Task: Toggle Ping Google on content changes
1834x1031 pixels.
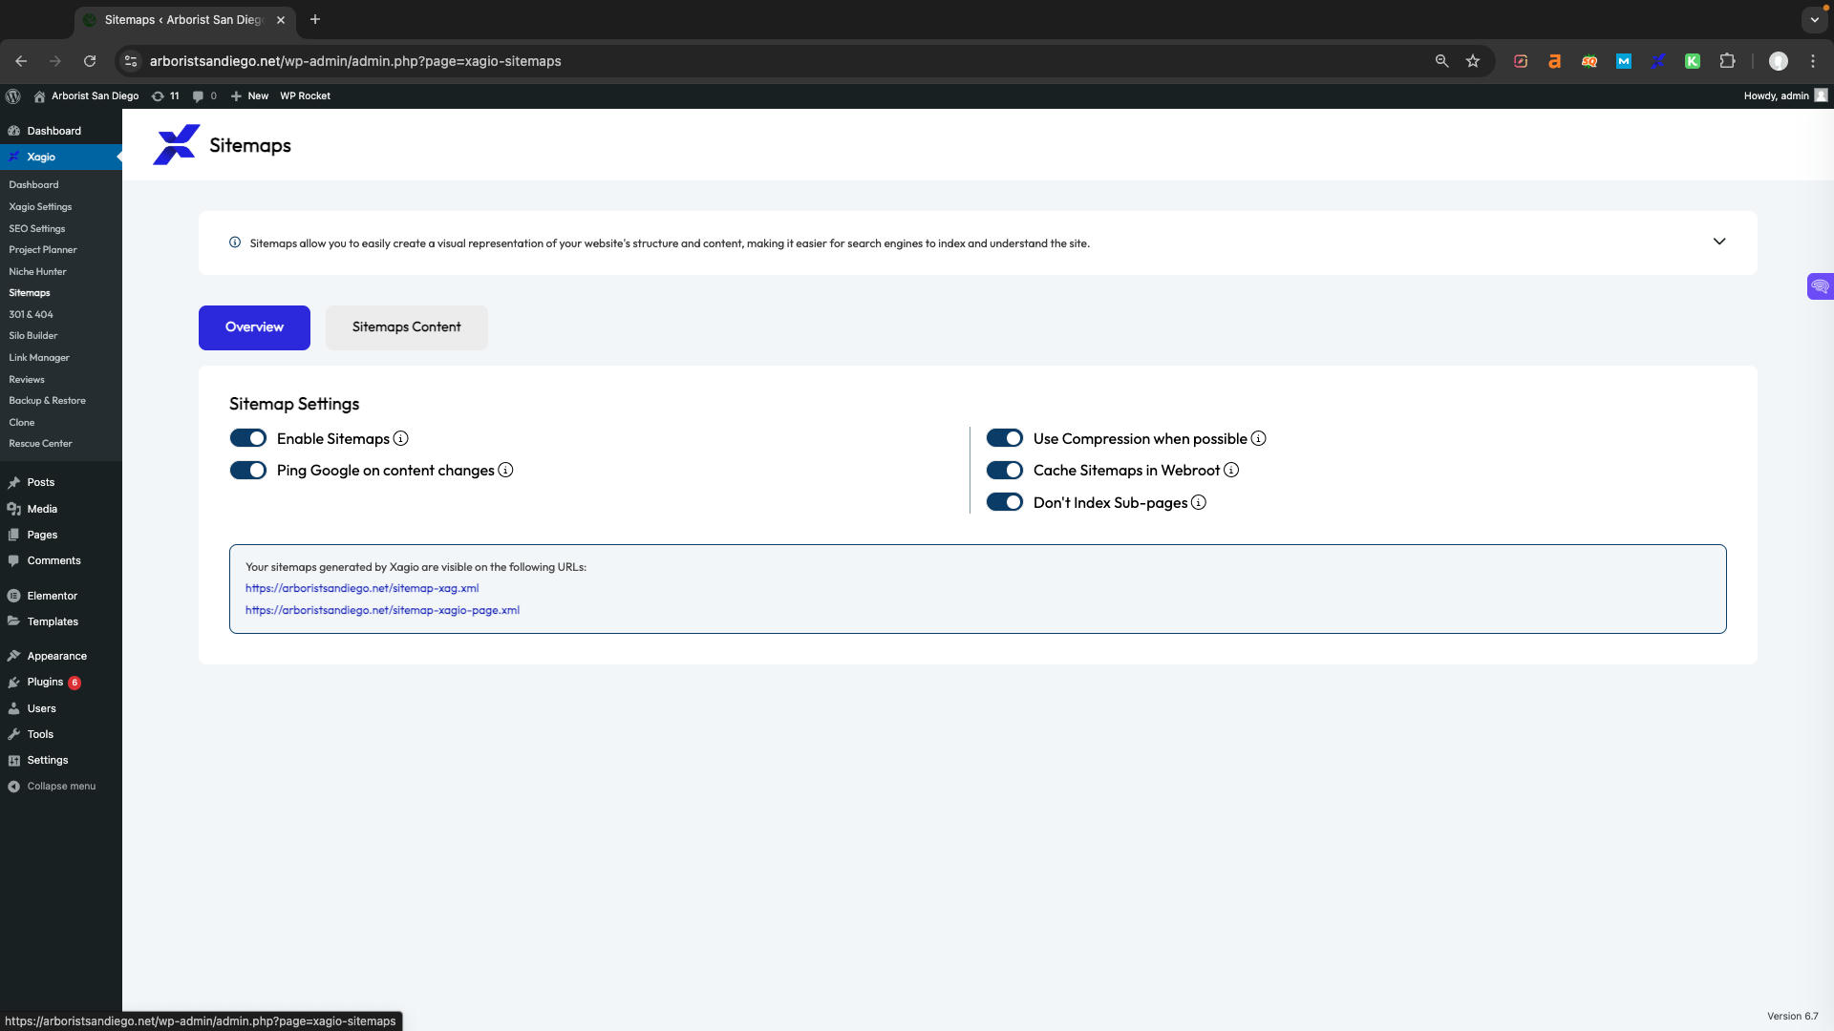Action: coord(248,471)
